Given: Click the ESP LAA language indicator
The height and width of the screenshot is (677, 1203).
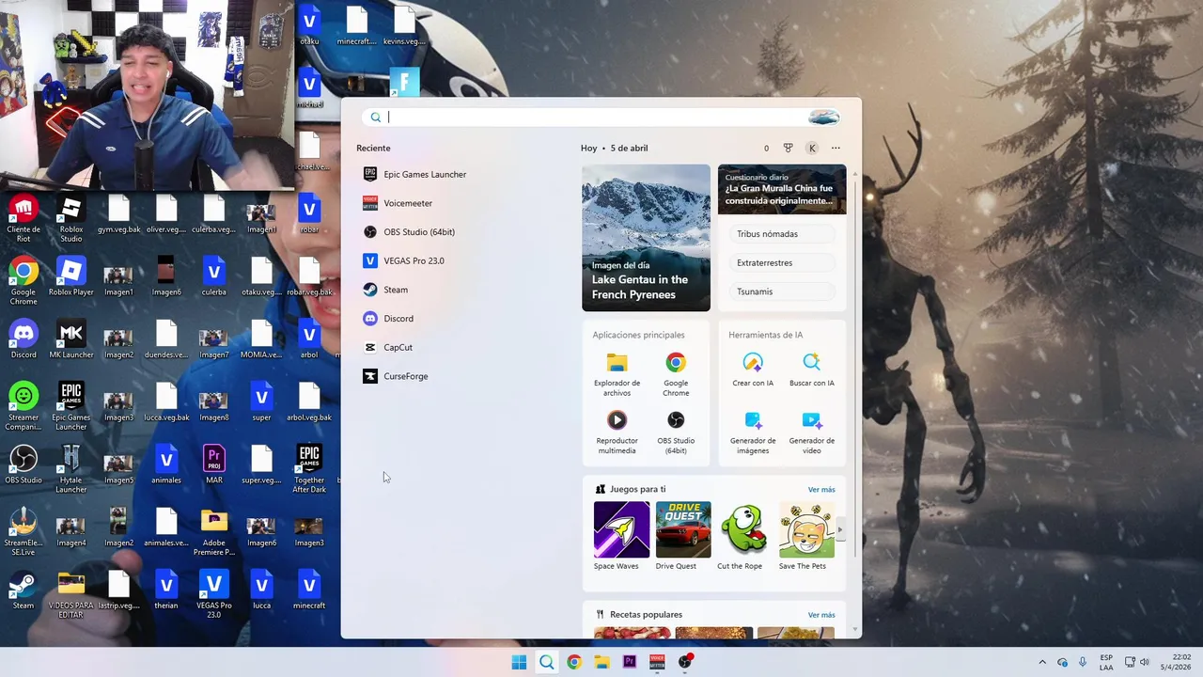Looking at the screenshot, I should coord(1106,662).
